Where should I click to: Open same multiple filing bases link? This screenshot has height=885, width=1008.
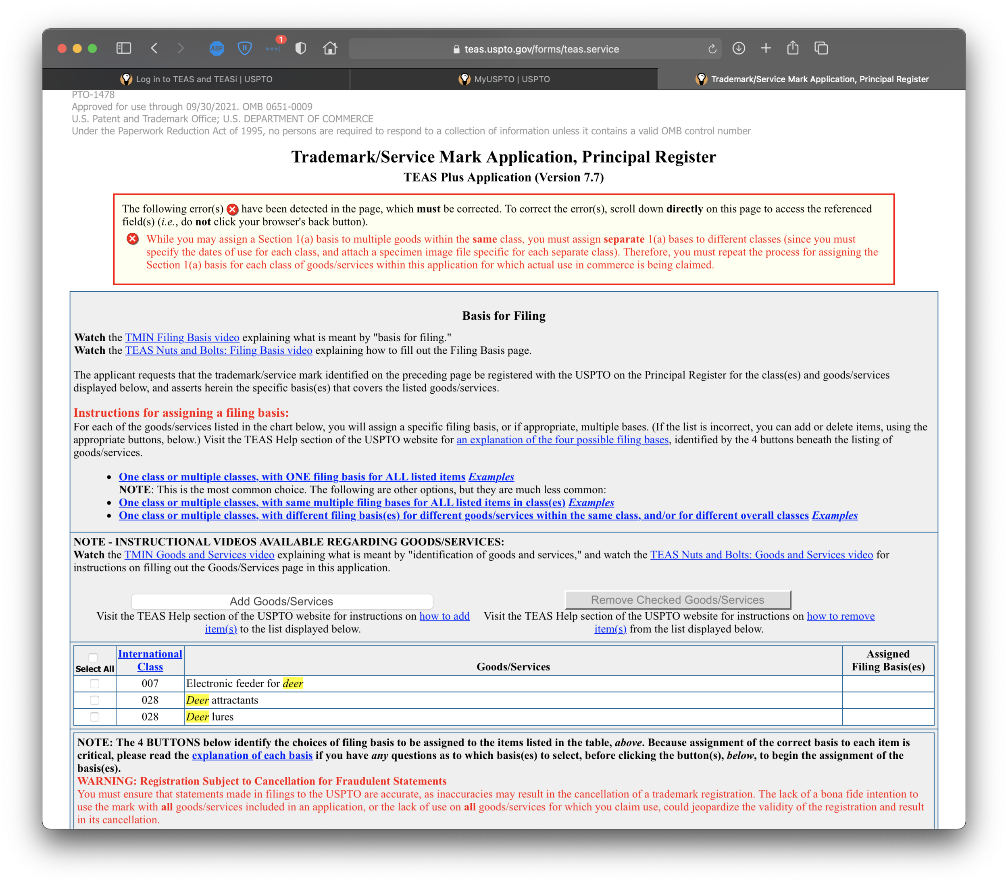(342, 503)
